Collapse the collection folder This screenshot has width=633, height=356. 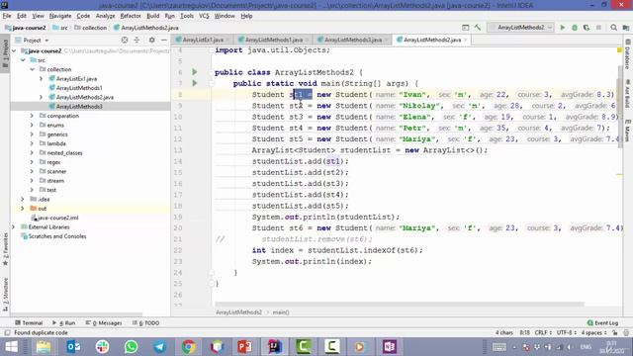tap(33, 69)
